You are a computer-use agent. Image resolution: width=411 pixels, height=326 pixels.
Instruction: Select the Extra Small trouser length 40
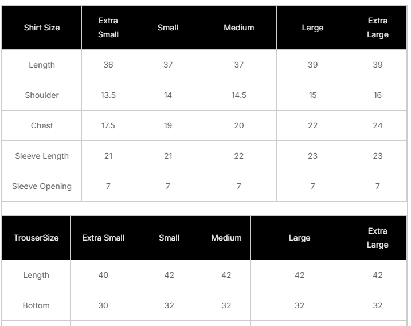103,275
